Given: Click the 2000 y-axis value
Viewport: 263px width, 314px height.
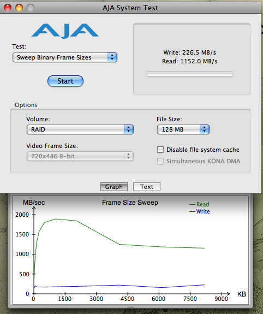Looking at the screenshot, I should 22,215.
